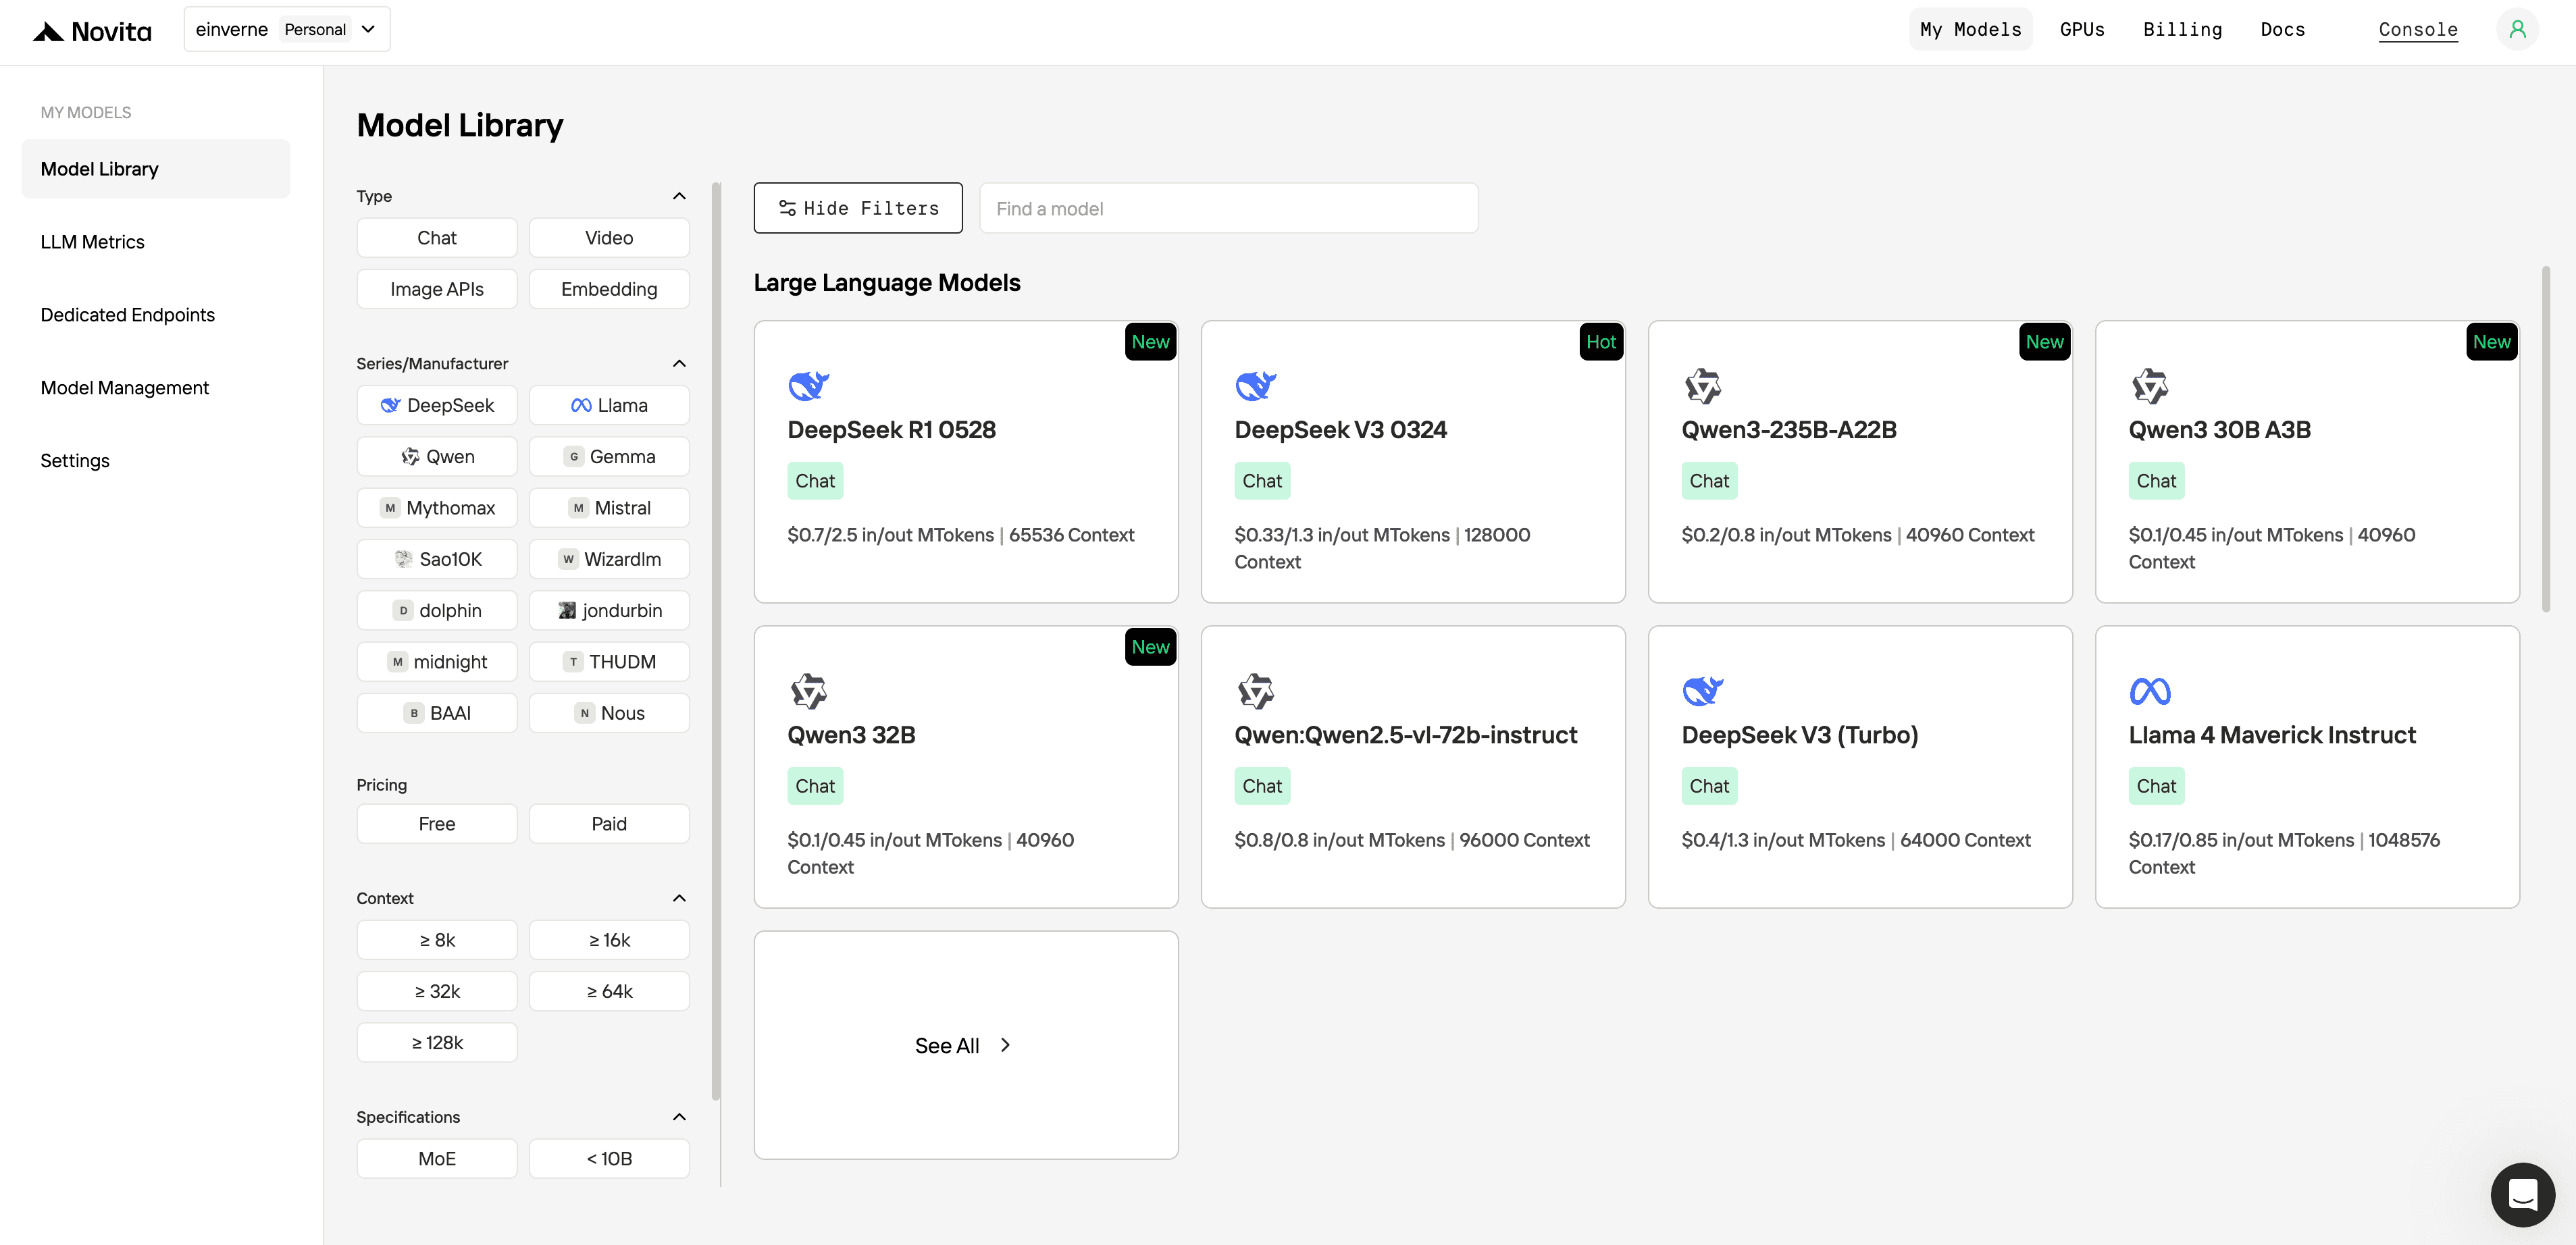This screenshot has height=1245, width=2576.
Task: Open Settings in sidebar
Action: 155,461
